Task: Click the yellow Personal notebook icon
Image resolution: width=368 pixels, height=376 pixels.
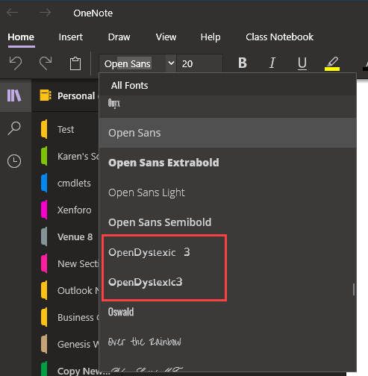Action: 46,95
